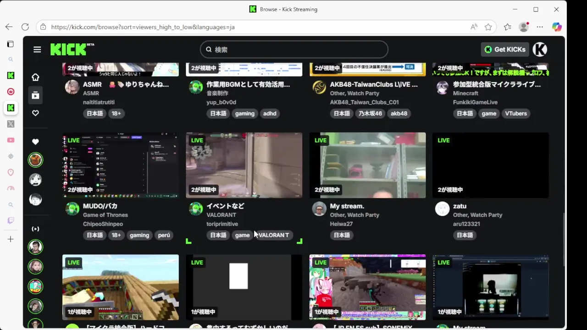
Task: Open browser profile account icon
Action: [x=524, y=27]
